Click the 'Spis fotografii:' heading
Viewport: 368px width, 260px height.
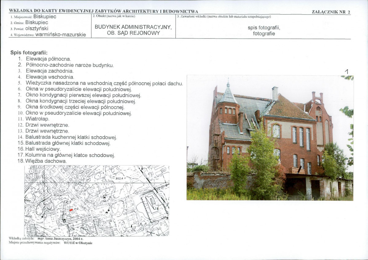pyautogui.click(x=29, y=53)
